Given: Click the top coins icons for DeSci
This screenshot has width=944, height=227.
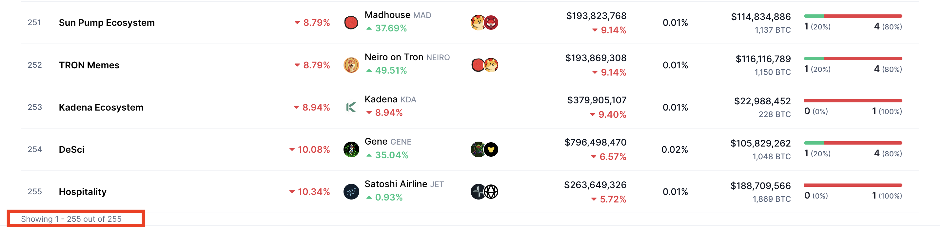Looking at the screenshot, I should tap(484, 149).
